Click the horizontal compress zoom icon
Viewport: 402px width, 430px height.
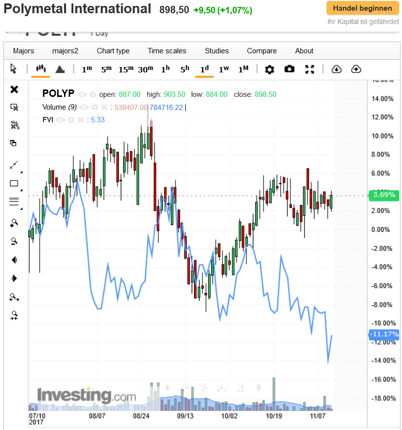[14, 316]
